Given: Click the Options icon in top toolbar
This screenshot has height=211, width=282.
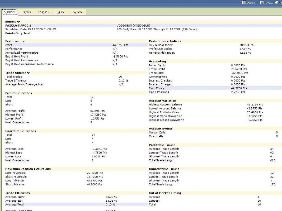Looking at the screenshot, I should 244,3.
